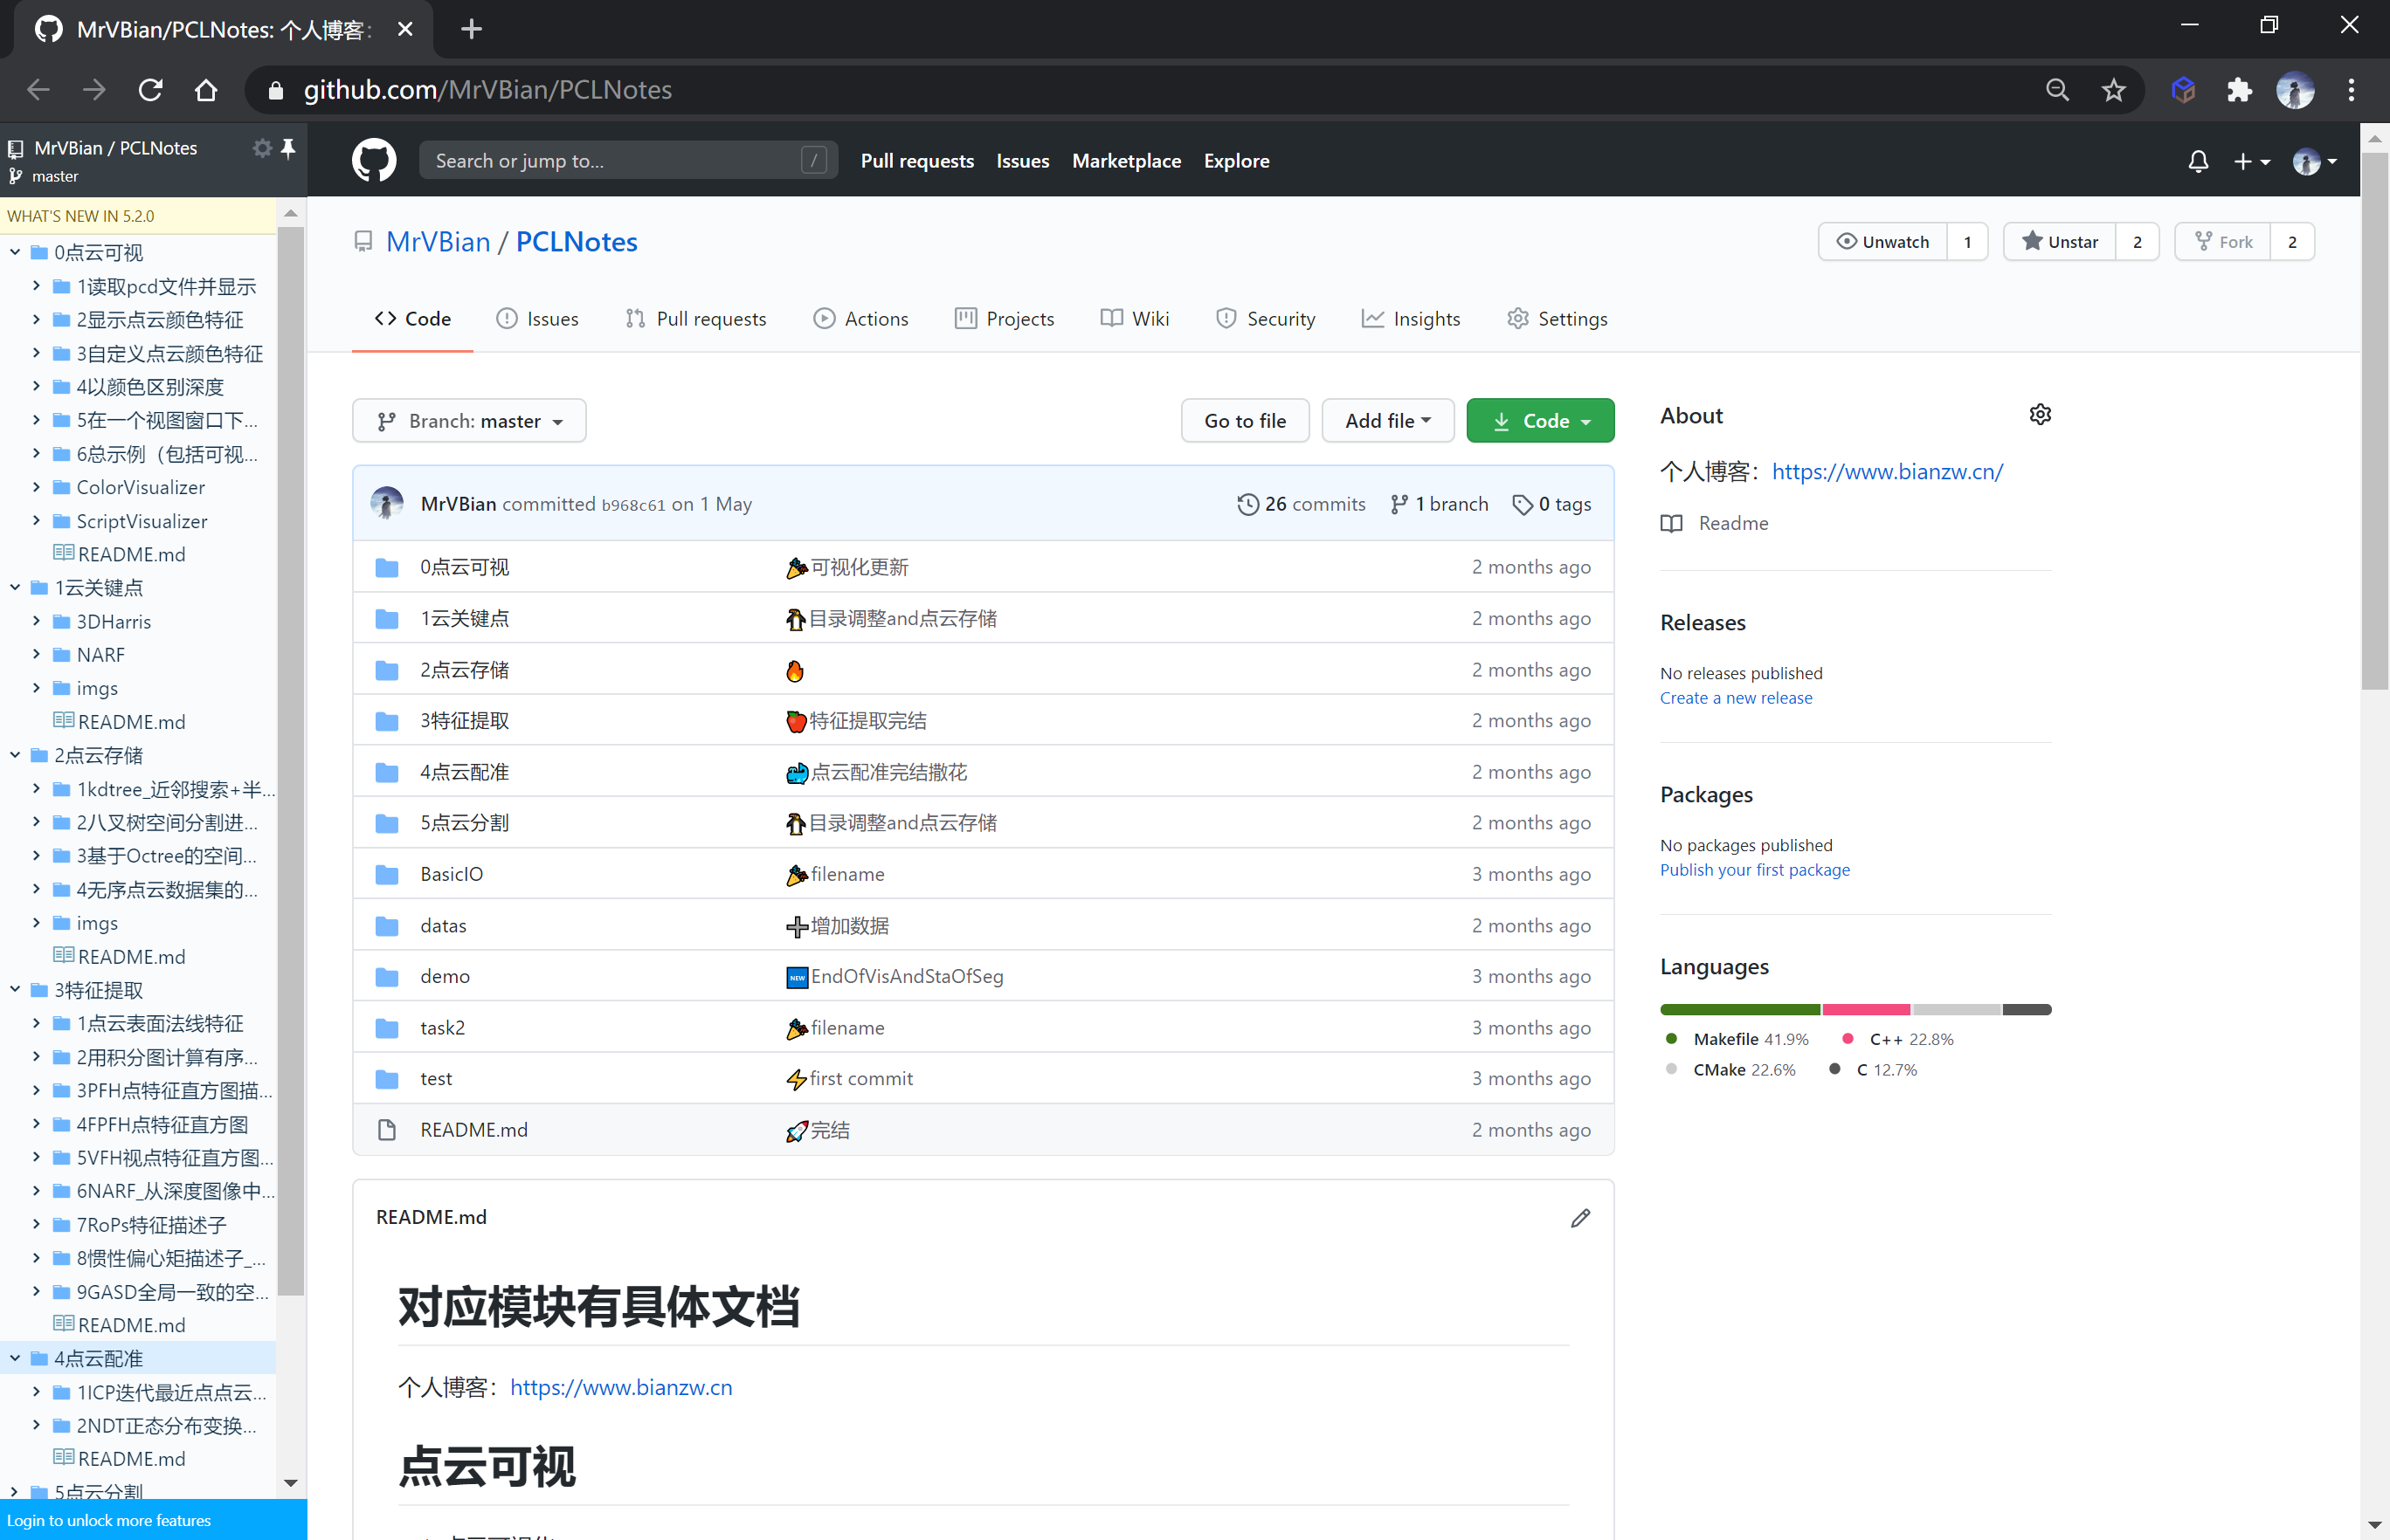The height and width of the screenshot is (1540, 2390).
Task: Close the PCLNotes browser tab
Action: pos(405,29)
